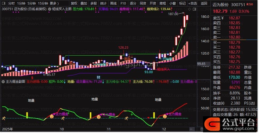Select the 15分钟 period tab

[x=43, y=3]
